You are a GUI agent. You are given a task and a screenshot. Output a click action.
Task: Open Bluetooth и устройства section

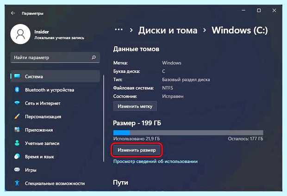pyautogui.click(x=55, y=90)
